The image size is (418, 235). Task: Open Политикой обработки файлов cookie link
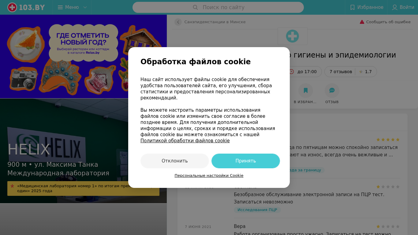coord(185,141)
